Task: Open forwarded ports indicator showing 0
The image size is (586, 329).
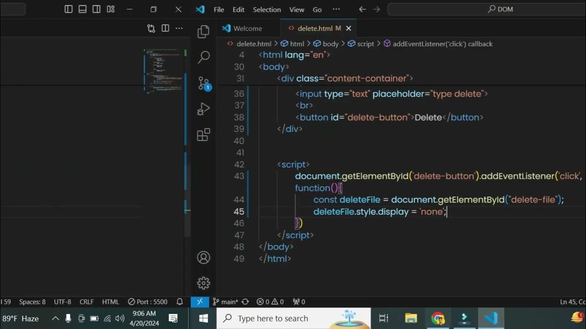Action: 299,302
